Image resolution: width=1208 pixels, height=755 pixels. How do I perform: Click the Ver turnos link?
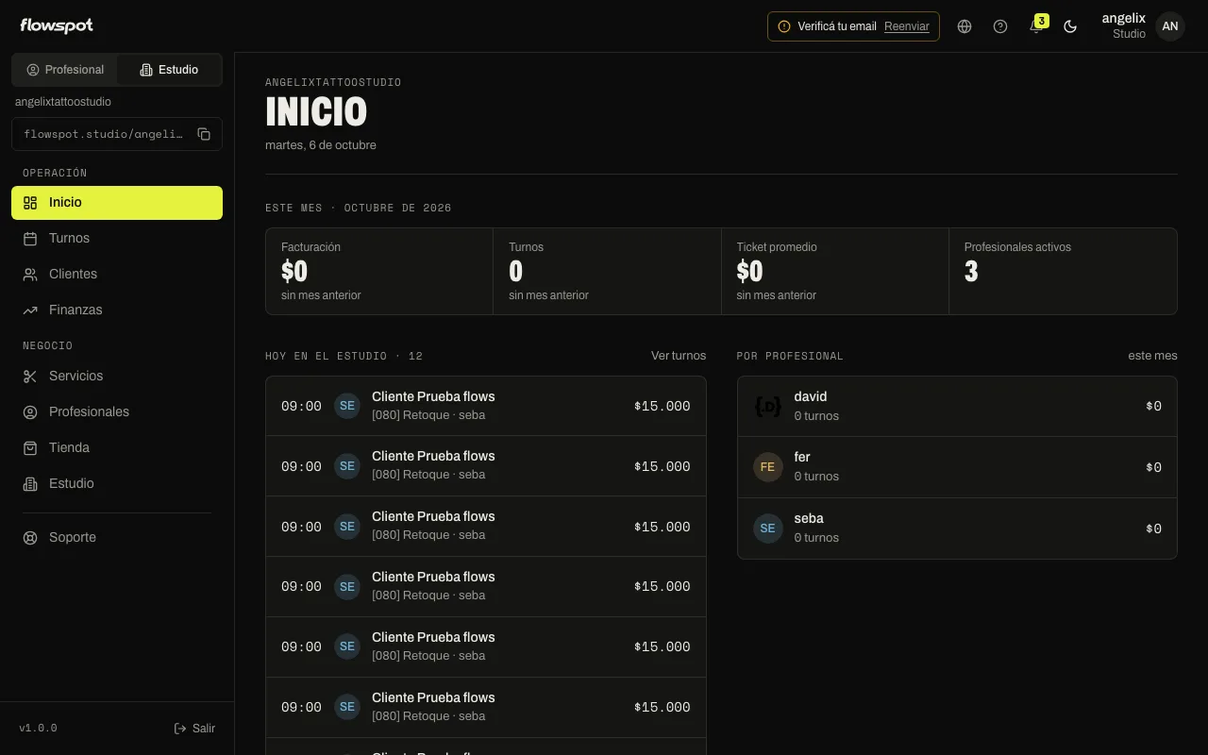tap(679, 356)
